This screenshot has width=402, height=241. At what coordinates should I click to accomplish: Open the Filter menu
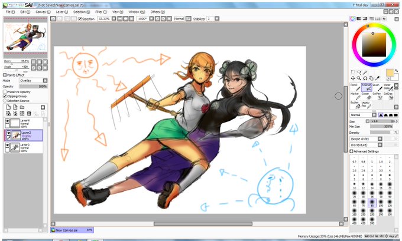pyautogui.click(x=100, y=12)
